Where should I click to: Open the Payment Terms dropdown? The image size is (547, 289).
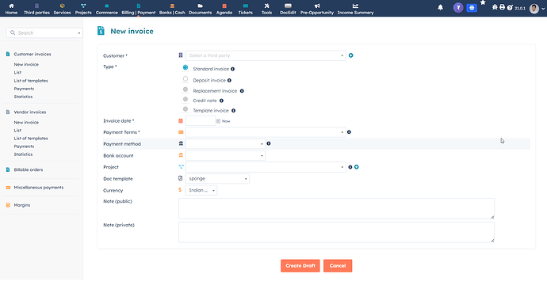(266, 132)
